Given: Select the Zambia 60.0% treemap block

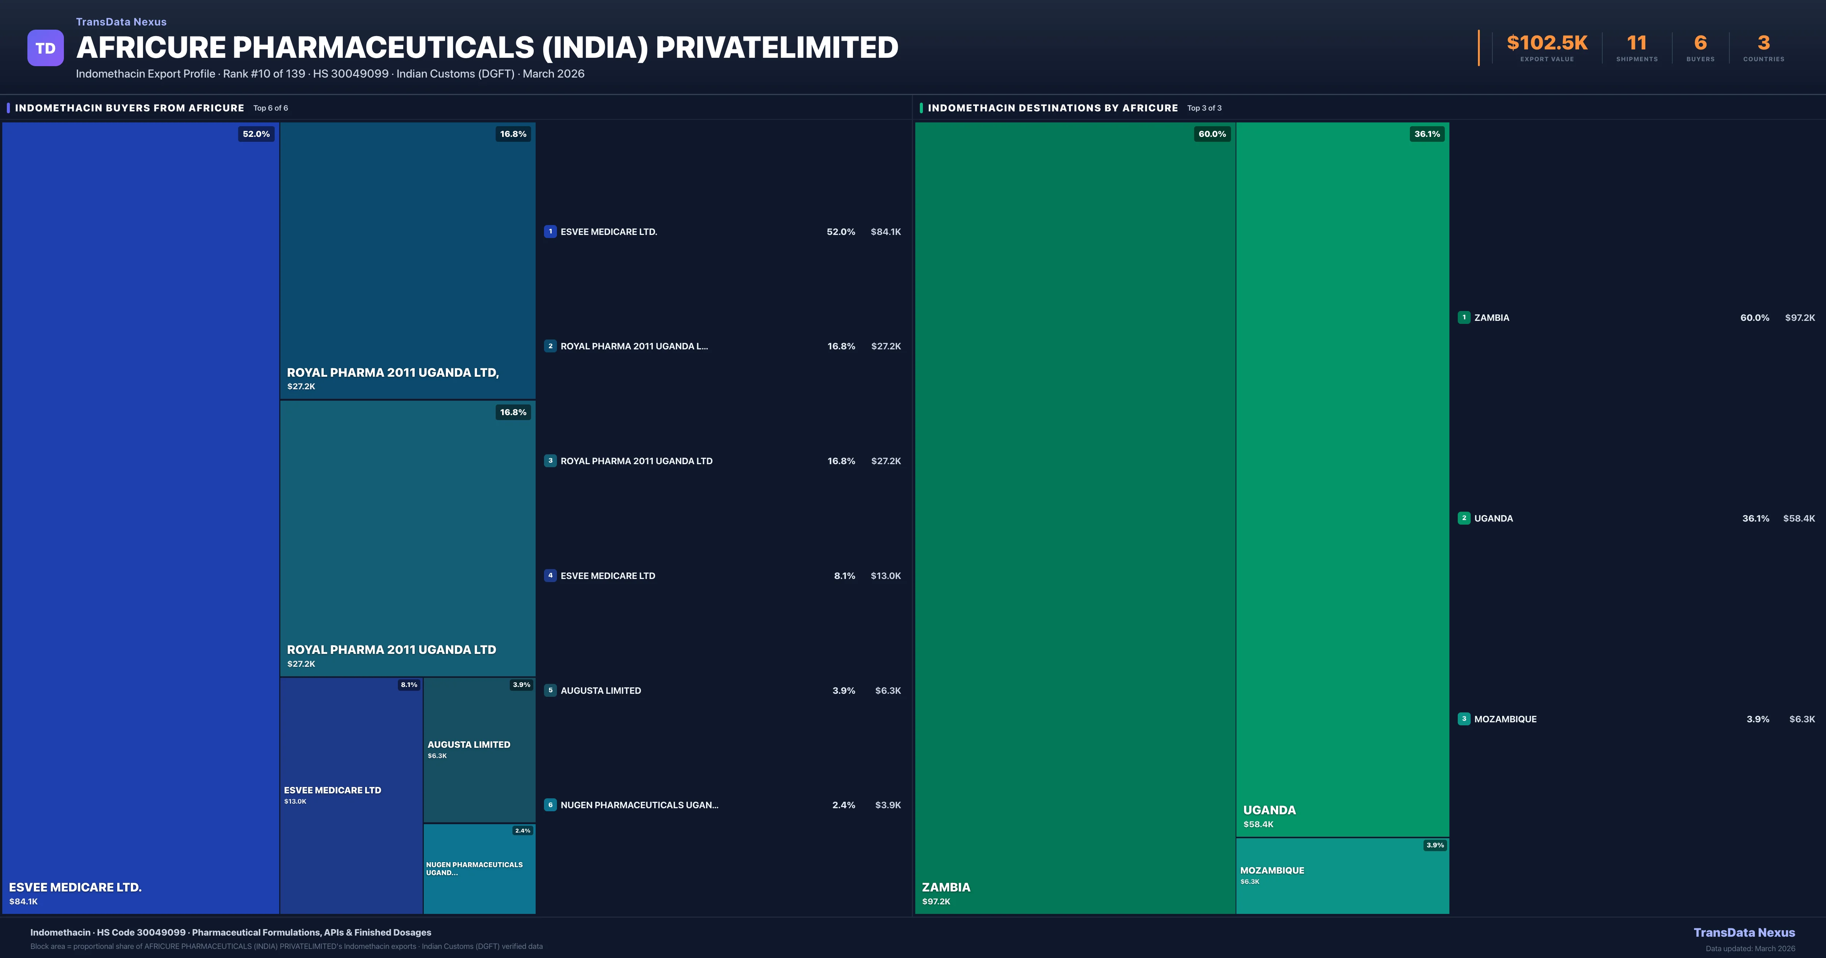Looking at the screenshot, I should click(x=1075, y=517).
